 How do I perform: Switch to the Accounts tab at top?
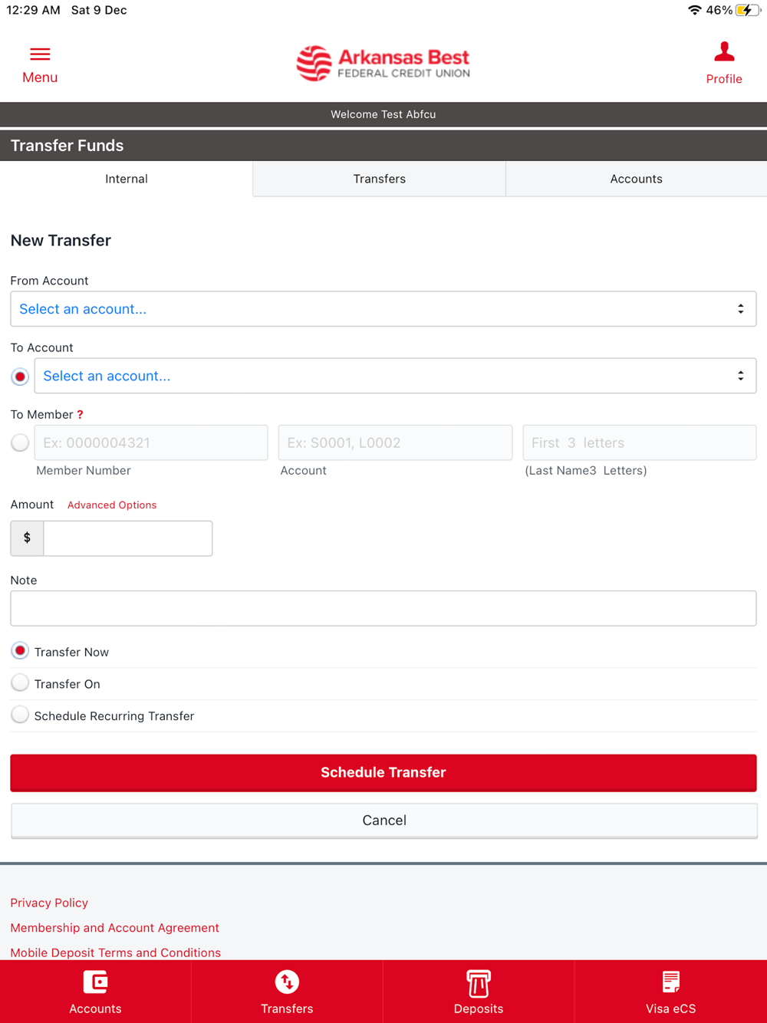[x=636, y=179]
